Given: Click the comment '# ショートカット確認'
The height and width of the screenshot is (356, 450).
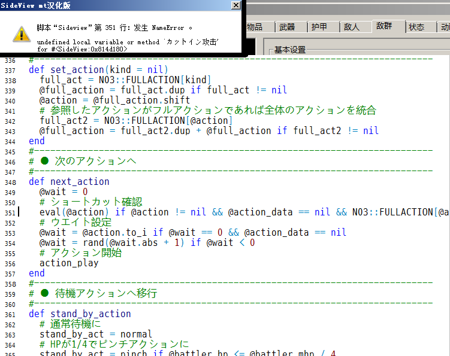Looking at the screenshot, I should (x=90, y=202).
